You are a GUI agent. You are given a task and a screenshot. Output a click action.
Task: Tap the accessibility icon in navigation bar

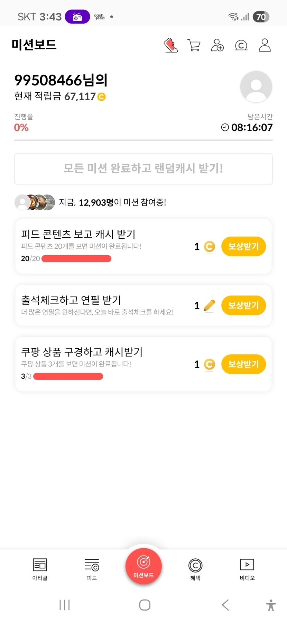pyautogui.click(x=271, y=605)
